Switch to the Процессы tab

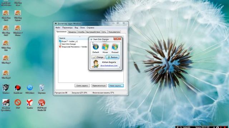tap(72, 32)
